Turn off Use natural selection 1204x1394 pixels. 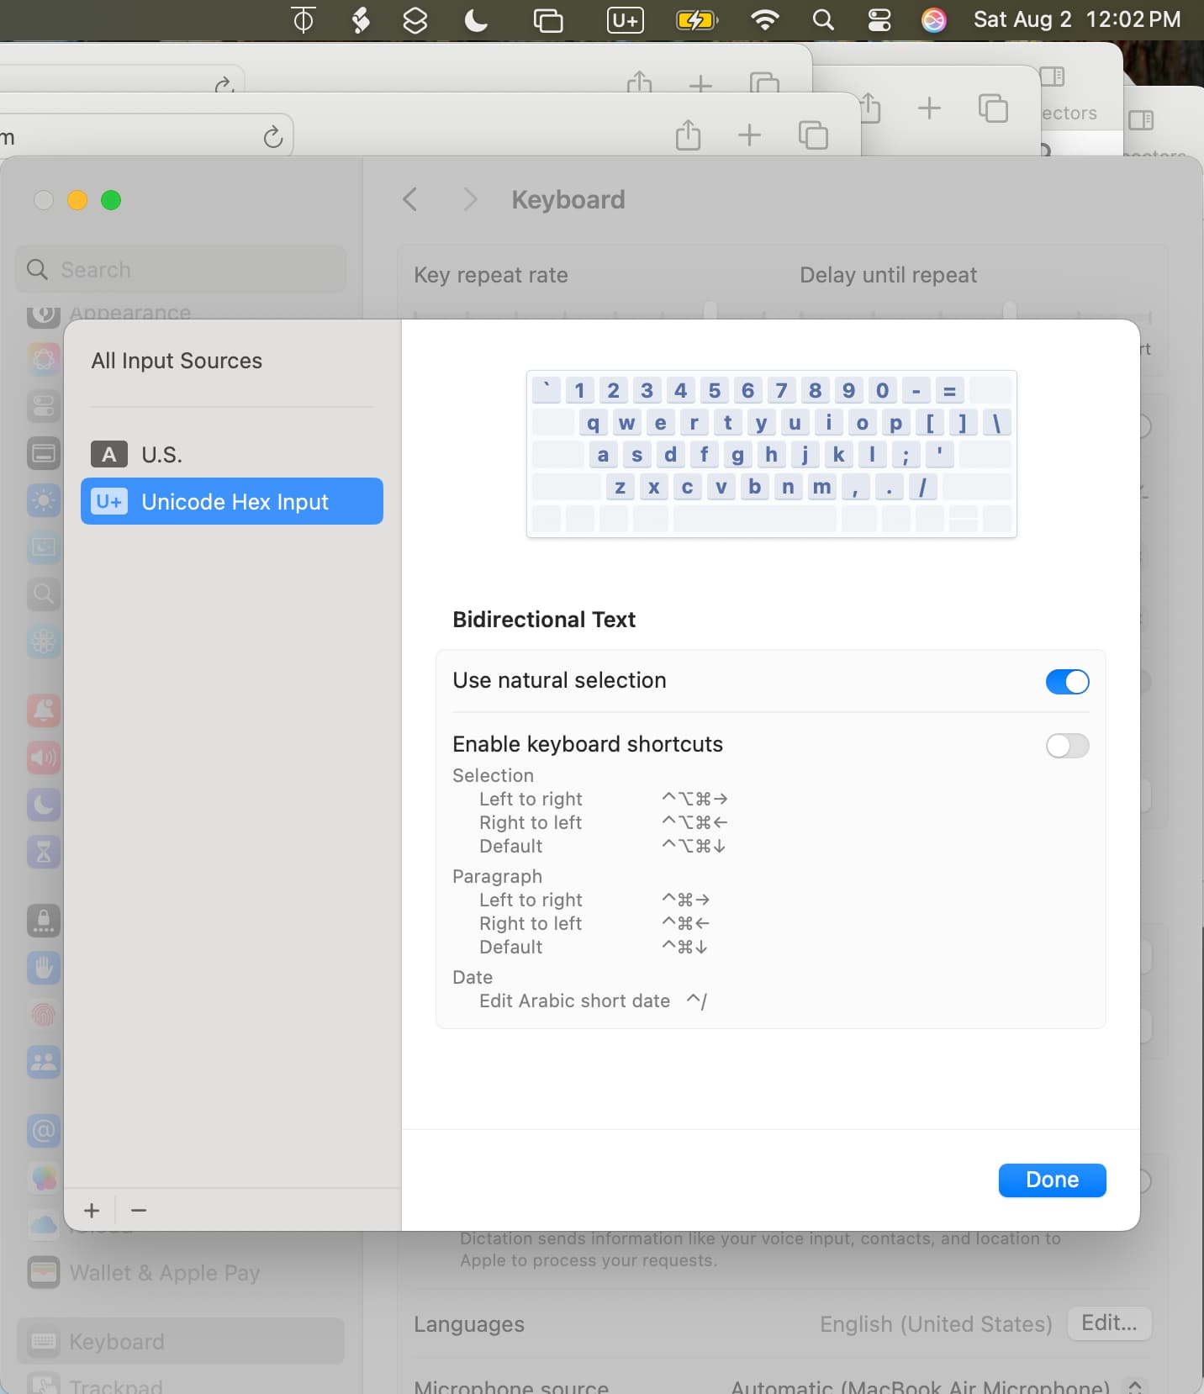point(1067,681)
